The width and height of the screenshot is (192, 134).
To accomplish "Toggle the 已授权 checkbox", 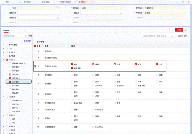I will (176, 36).
